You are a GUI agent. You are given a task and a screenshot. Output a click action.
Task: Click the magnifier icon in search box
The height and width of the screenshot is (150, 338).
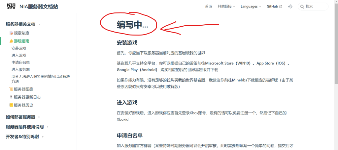(302, 7)
